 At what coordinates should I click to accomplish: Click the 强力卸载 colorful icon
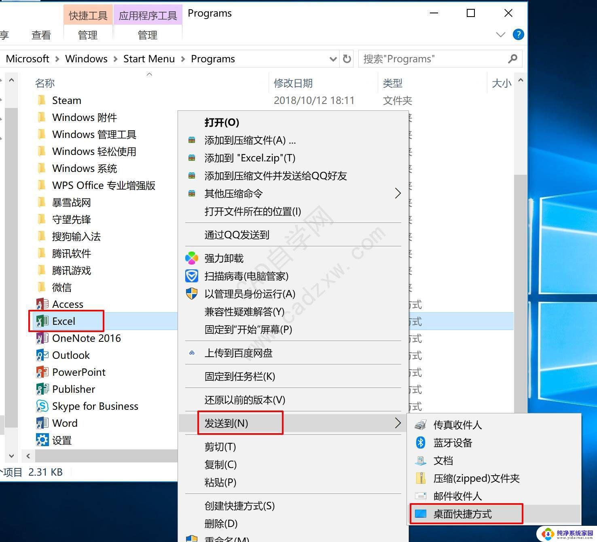click(192, 258)
